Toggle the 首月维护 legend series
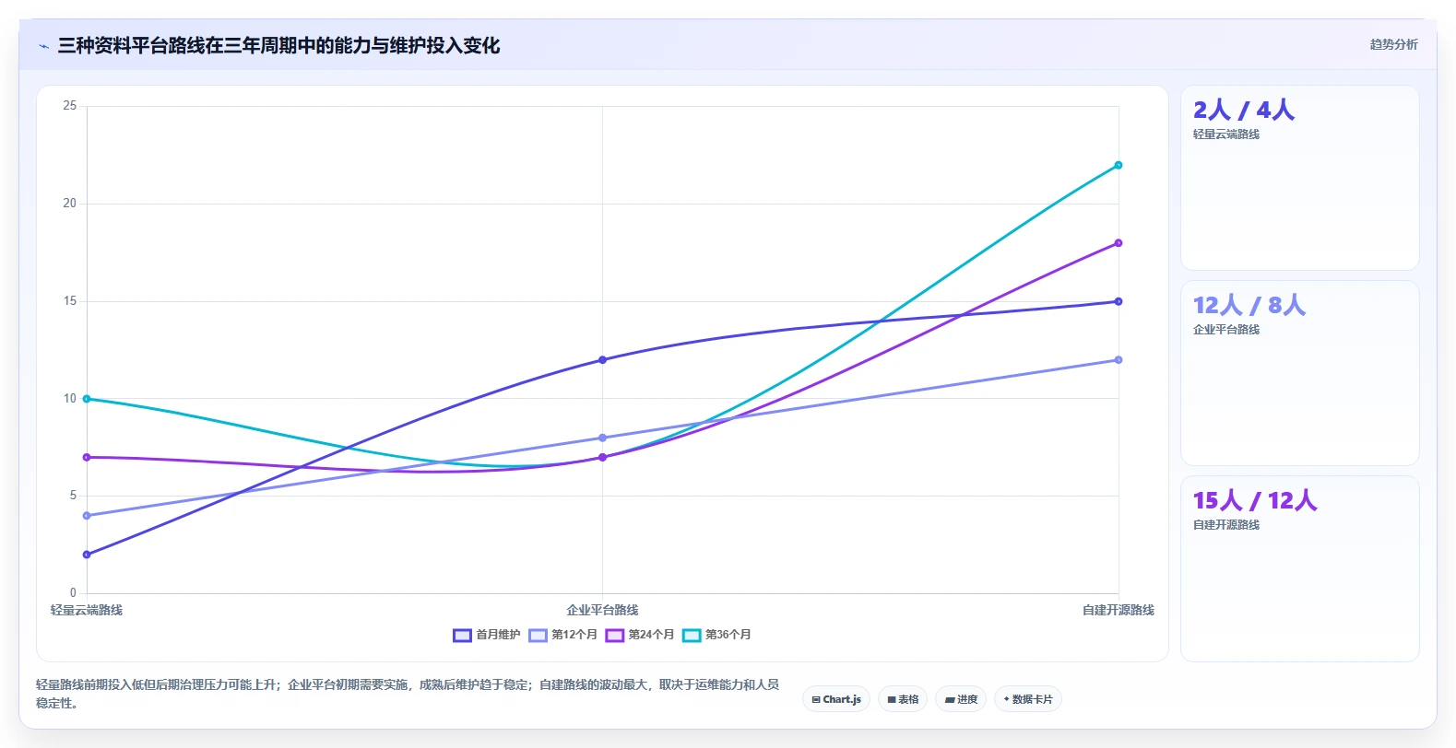1456x748 pixels. 487,635
